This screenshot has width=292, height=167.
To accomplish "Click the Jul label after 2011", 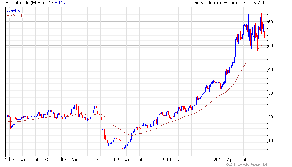I will click(243, 160).
